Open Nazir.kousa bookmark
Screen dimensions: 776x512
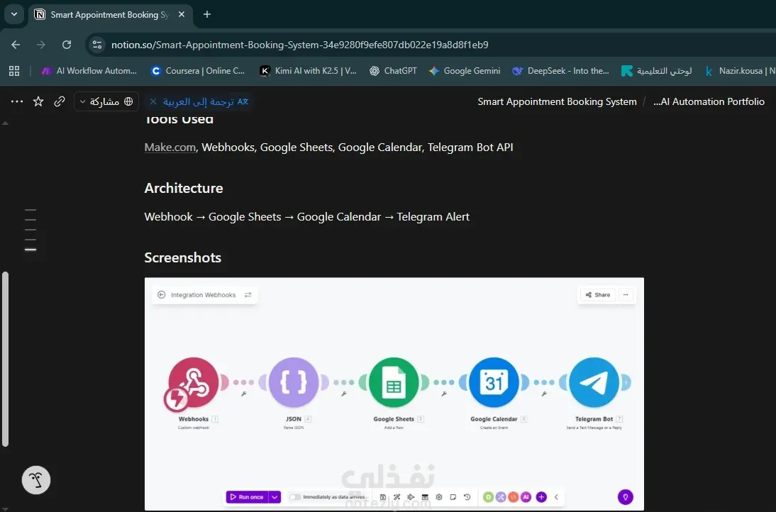tap(740, 71)
